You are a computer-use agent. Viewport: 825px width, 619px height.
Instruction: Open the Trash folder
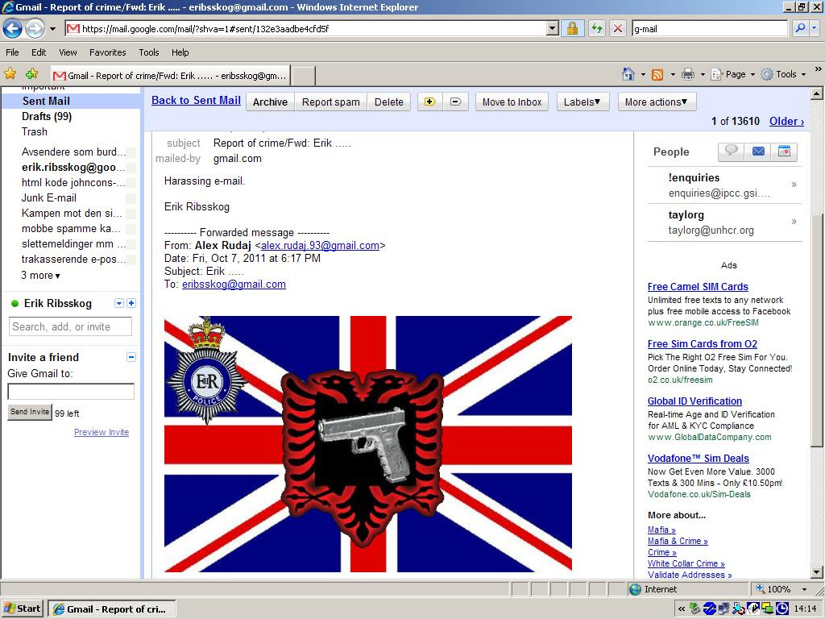tap(34, 131)
